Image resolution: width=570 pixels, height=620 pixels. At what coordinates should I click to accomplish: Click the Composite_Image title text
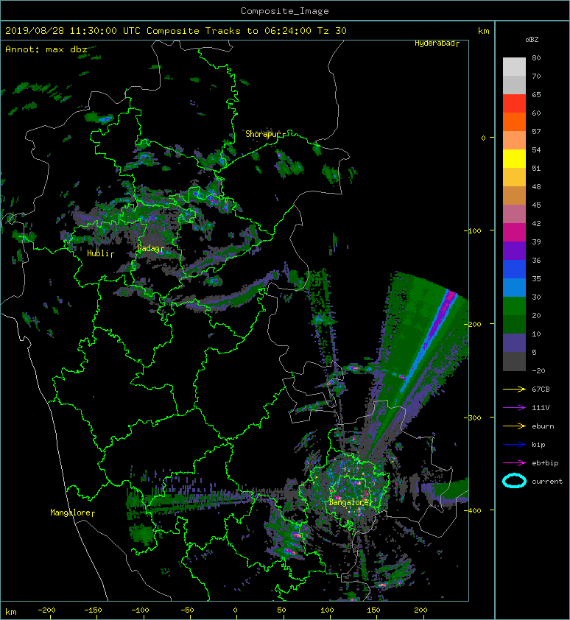285,11
